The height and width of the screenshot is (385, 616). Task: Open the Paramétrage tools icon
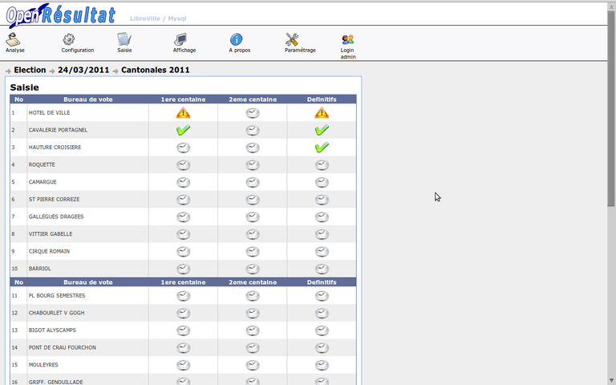point(292,39)
